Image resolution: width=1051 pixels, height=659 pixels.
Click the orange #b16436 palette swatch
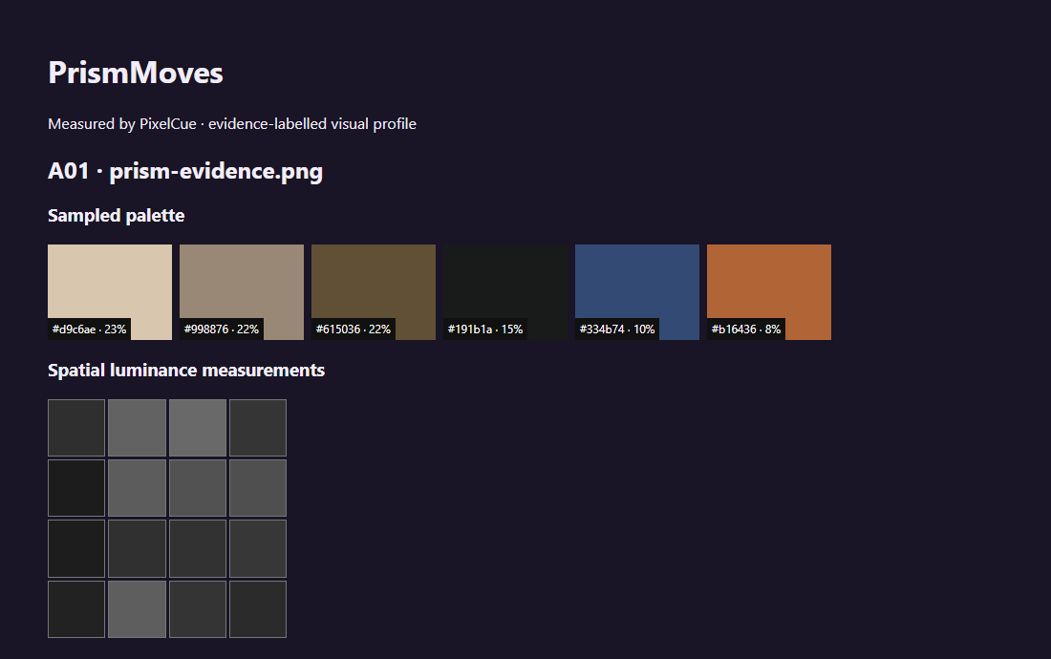769,292
